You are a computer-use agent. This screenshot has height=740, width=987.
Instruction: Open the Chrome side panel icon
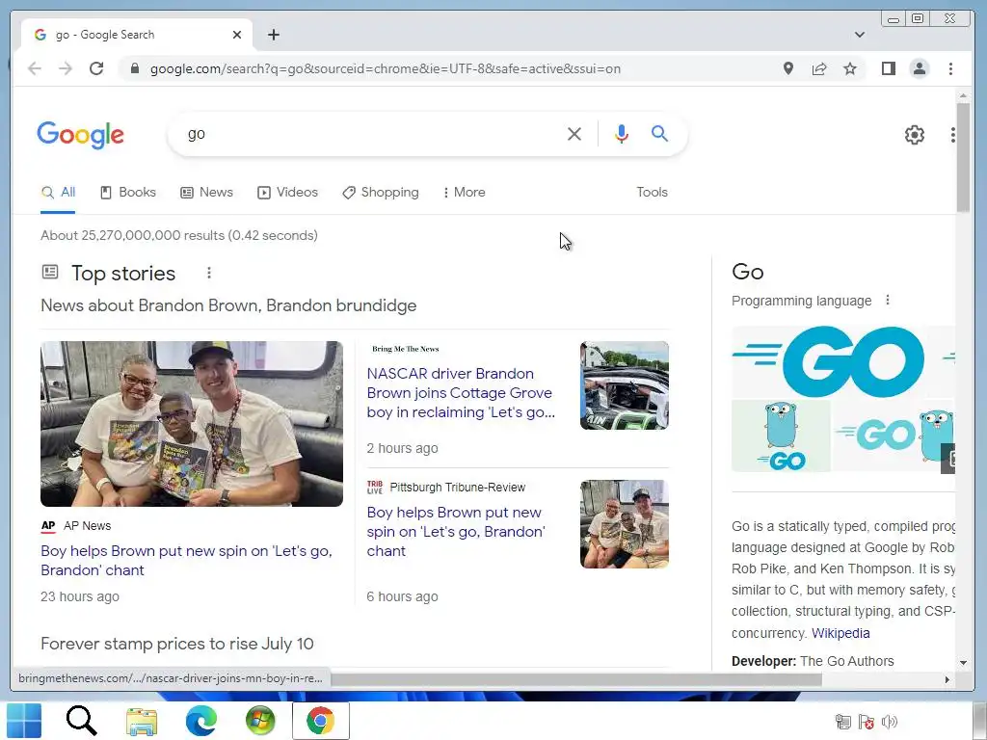(888, 68)
